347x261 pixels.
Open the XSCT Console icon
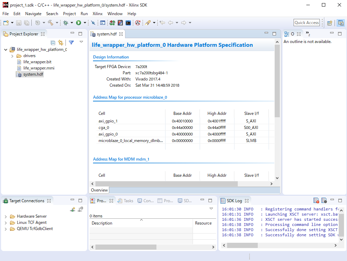pyautogui.click(x=103, y=23)
